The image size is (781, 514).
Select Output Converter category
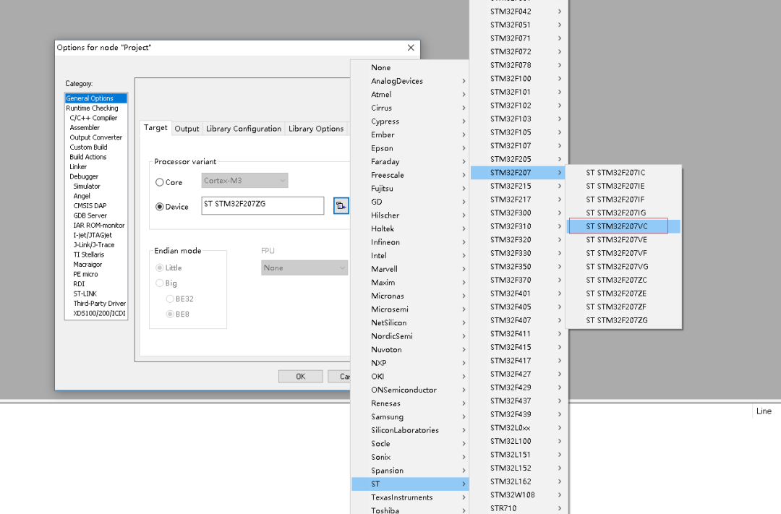point(95,137)
